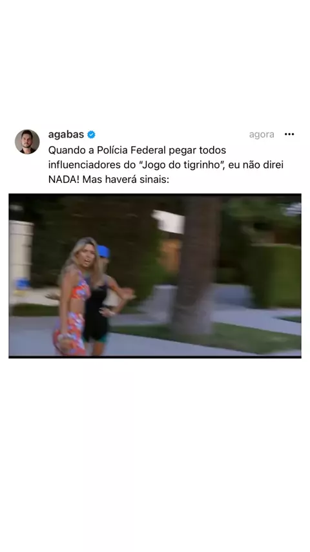Click the blue cap in the video frame

click(104, 251)
